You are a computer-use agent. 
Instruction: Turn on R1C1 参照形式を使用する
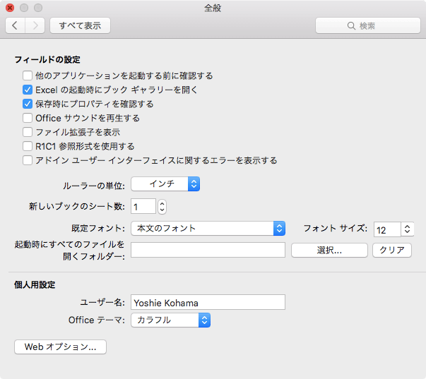28,146
